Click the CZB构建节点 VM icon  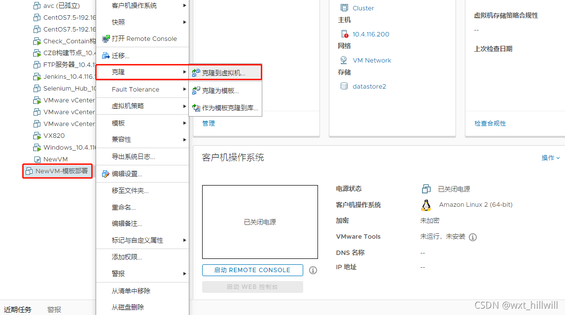coord(37,53)
